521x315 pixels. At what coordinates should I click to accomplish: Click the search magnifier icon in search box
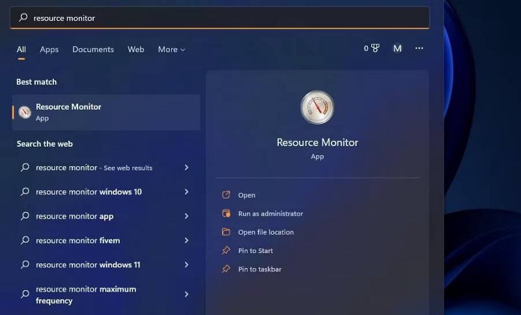(x=23, y=18)
